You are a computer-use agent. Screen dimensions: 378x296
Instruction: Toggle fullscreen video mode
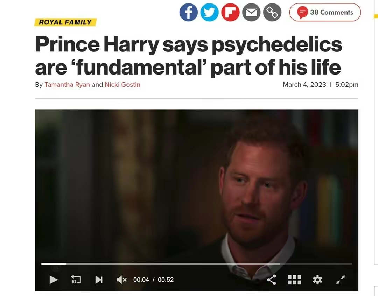pyautogui.click(x=341, y=280)
